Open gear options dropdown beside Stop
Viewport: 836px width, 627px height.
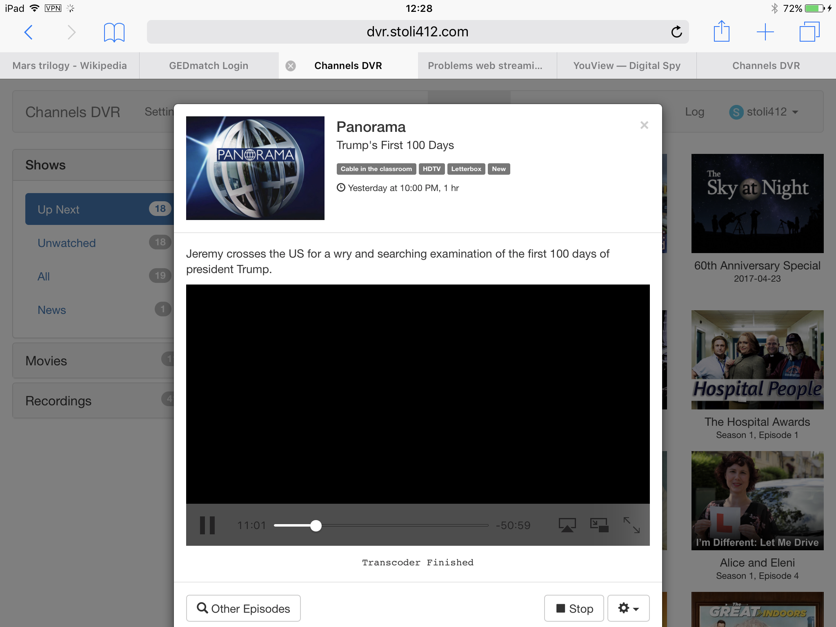tap(628, 608)
